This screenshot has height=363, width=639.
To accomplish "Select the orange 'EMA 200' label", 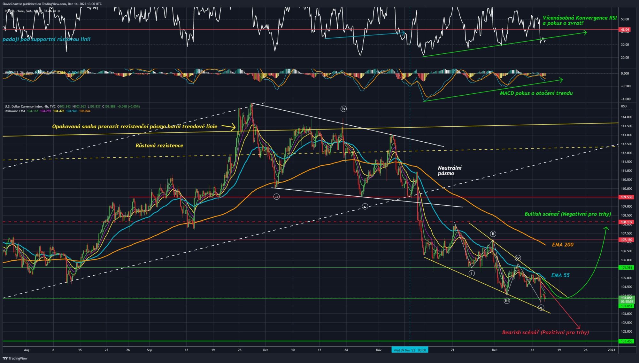I will [x=563, y=245].
